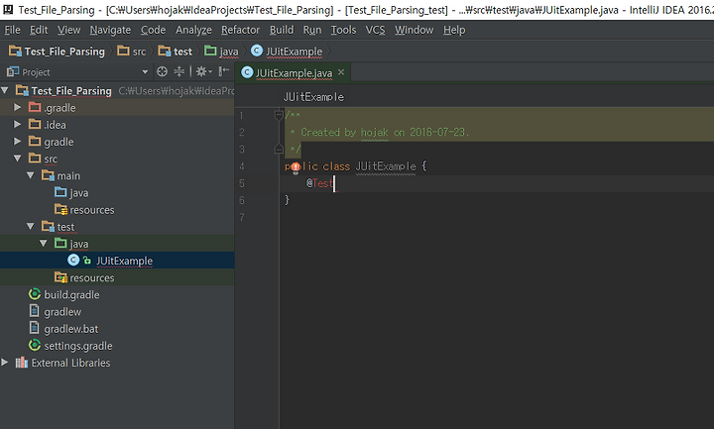This screenshot has width=714, height=429.
Task: Click the main folder in tree
Action: point(68,175)
